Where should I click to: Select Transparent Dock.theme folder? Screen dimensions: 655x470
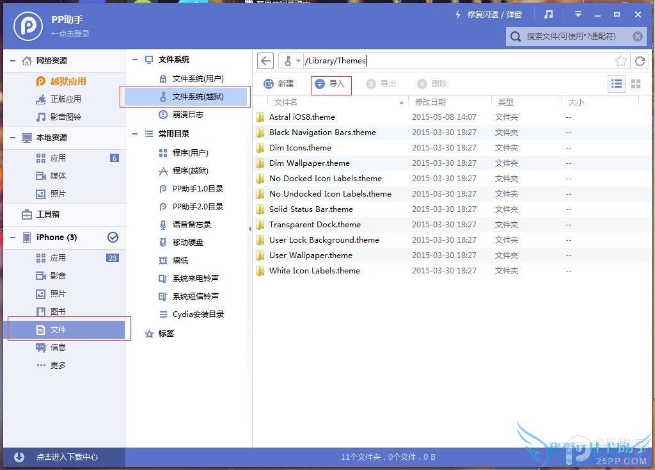click(454, 225)
